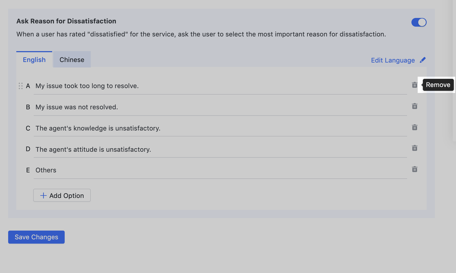The width and height of the screenshot is (456, 273).
Task: Disable the Ask Reason for Dissatisfaction toggle
Action: (419, 22)
